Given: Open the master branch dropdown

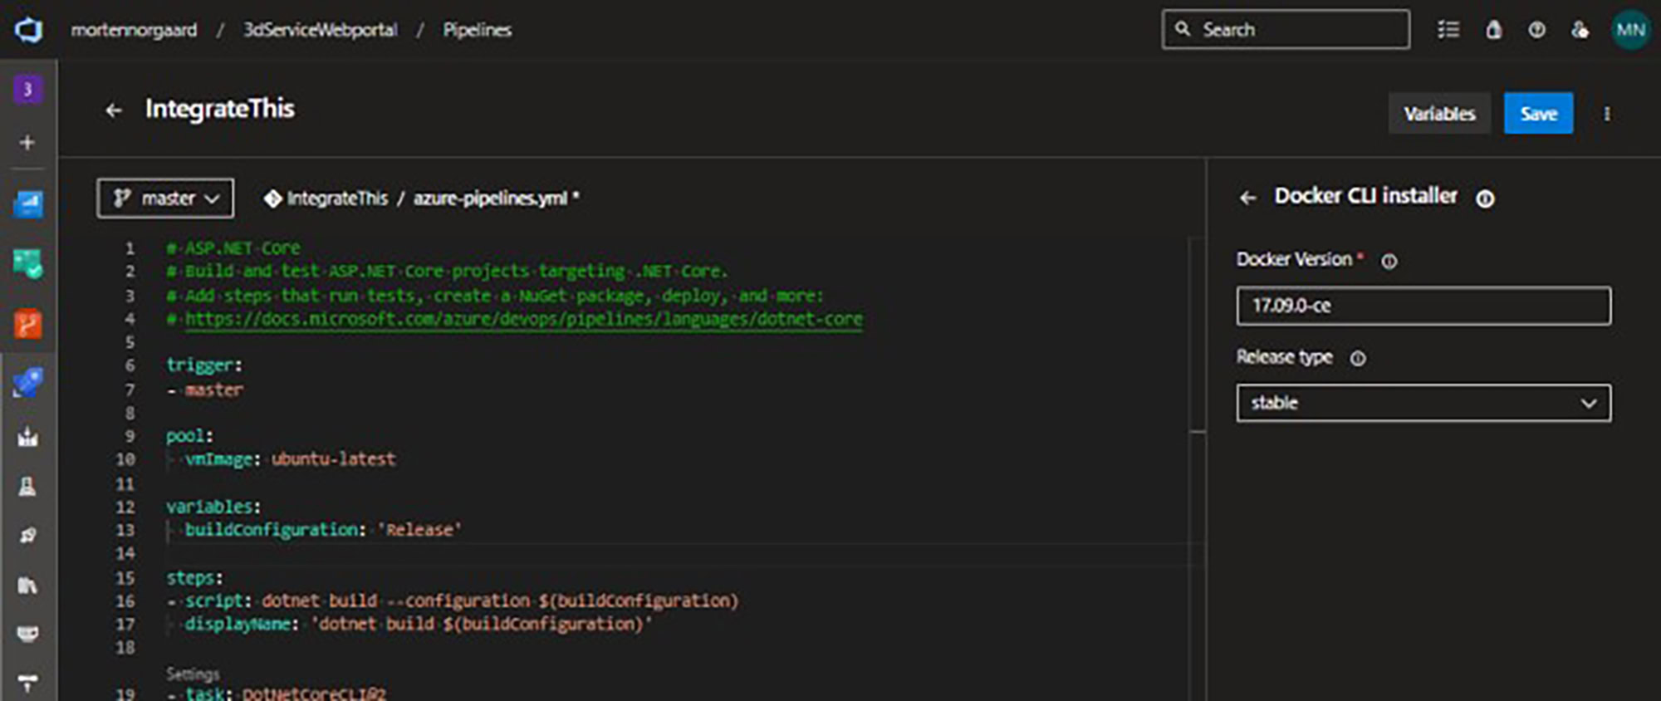Looking at the screenshot, I should point(165,199).
